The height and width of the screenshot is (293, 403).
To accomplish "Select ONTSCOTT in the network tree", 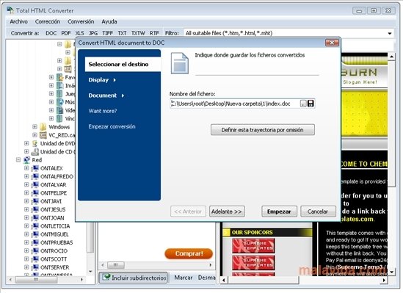I will tap(54, 259).
